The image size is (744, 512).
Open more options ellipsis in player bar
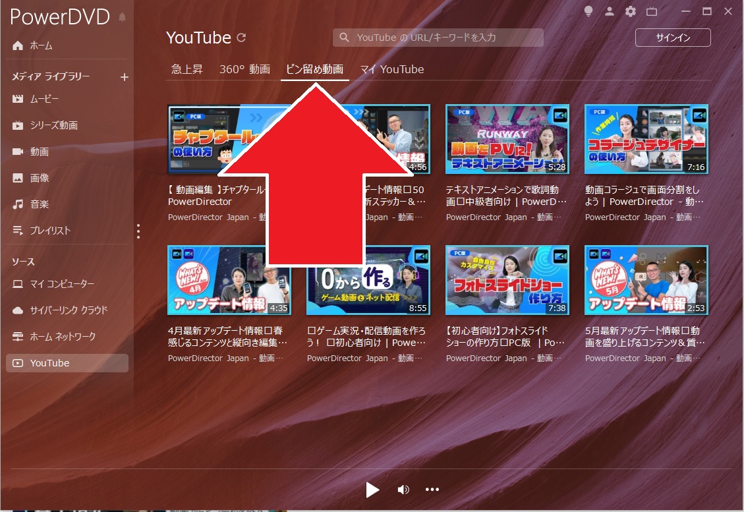432,489
